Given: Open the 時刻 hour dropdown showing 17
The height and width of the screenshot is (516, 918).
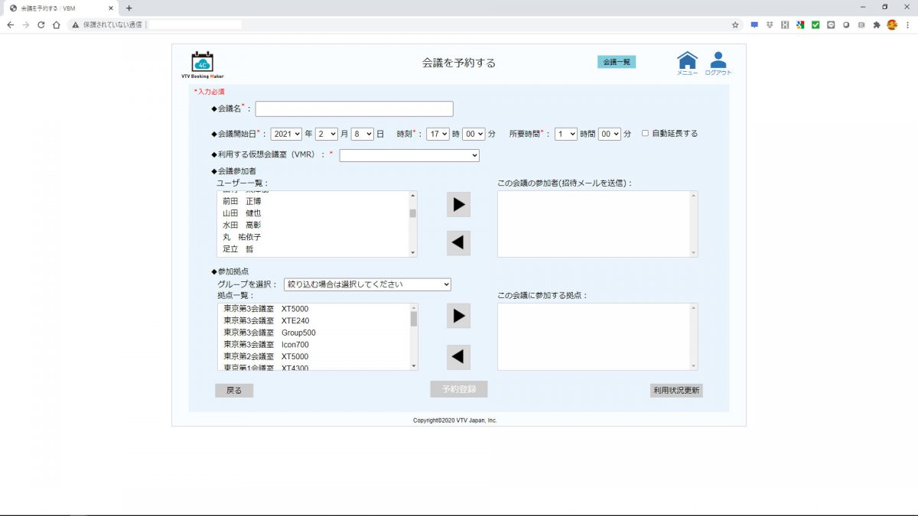Looking at the screenshot, I should click(x=438, y=134).
